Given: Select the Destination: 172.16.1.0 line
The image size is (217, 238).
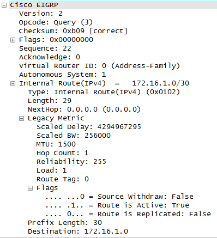Looking at the screenshot, I should (78, 231).
